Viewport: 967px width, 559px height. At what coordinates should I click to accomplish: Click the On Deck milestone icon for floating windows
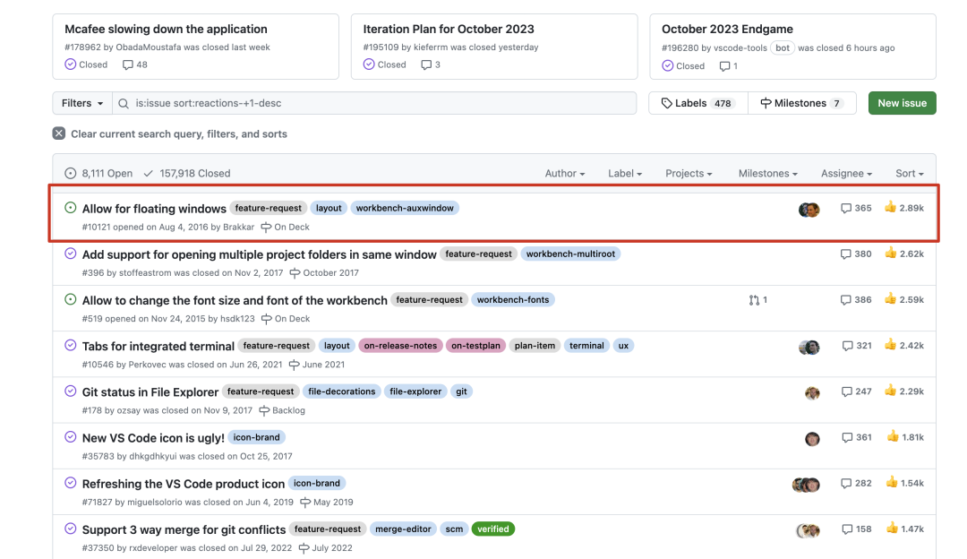266,227
